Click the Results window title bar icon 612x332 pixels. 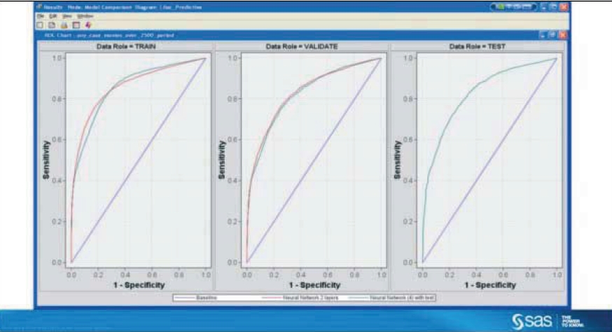pos(39,6)
